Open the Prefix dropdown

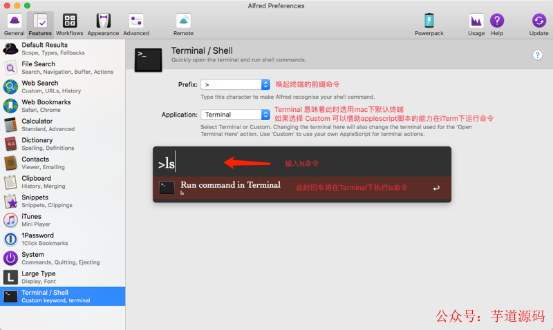[235, 84]
